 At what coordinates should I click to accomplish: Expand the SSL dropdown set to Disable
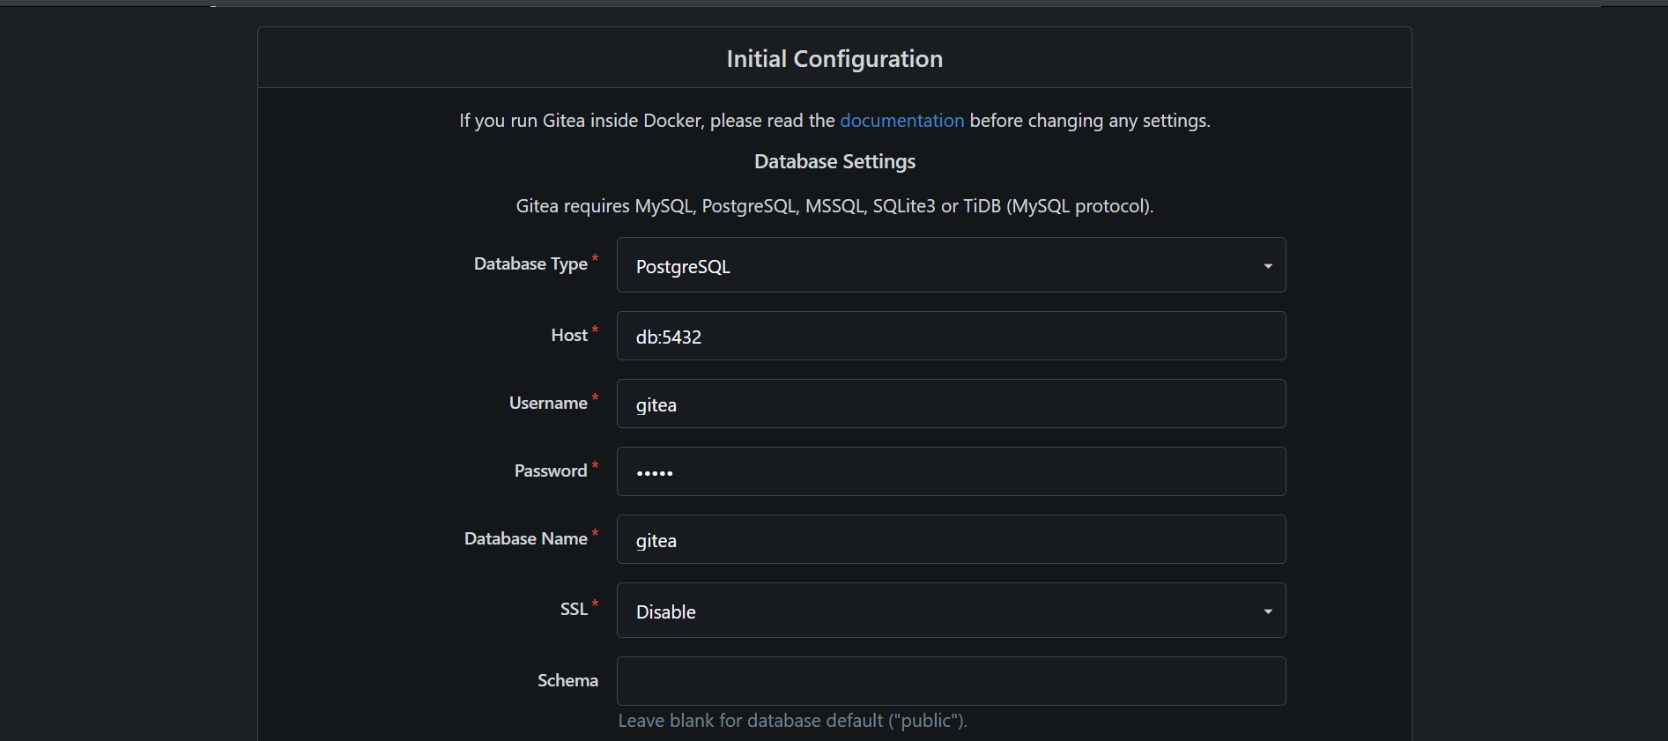pyautogui.click(x=950, y=611)
